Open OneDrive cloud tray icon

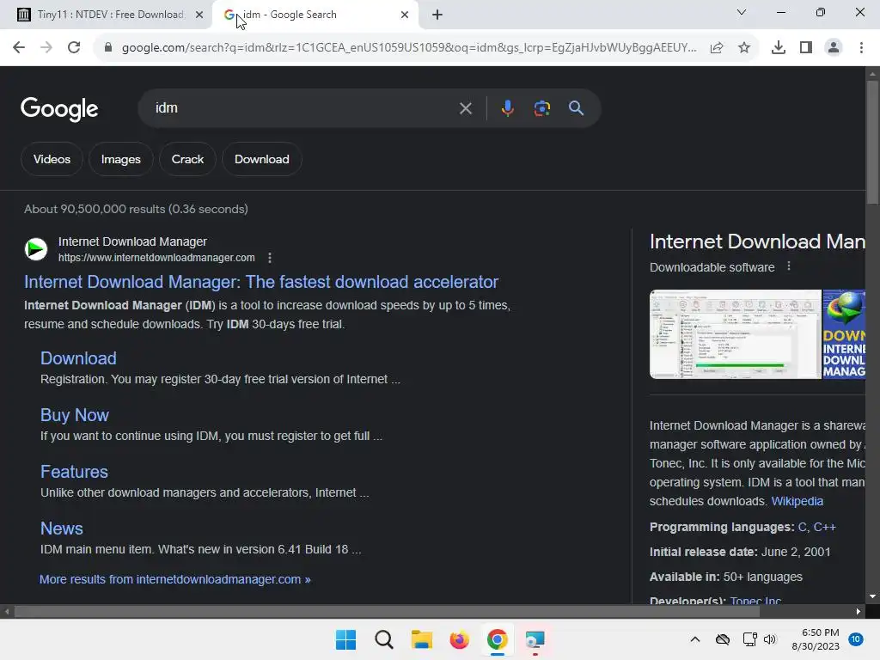tap(723, 639)
